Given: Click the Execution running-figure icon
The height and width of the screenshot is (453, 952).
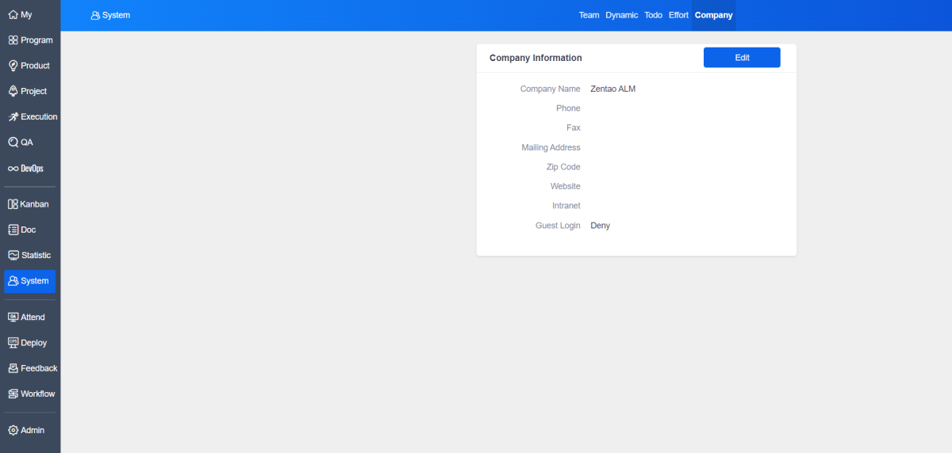Looking at the screenshot, I should click(x=13, y=116).
